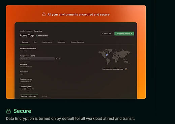Click the green lock icon beside Secure
175x124 pixels.
click(x=8, y=111)
